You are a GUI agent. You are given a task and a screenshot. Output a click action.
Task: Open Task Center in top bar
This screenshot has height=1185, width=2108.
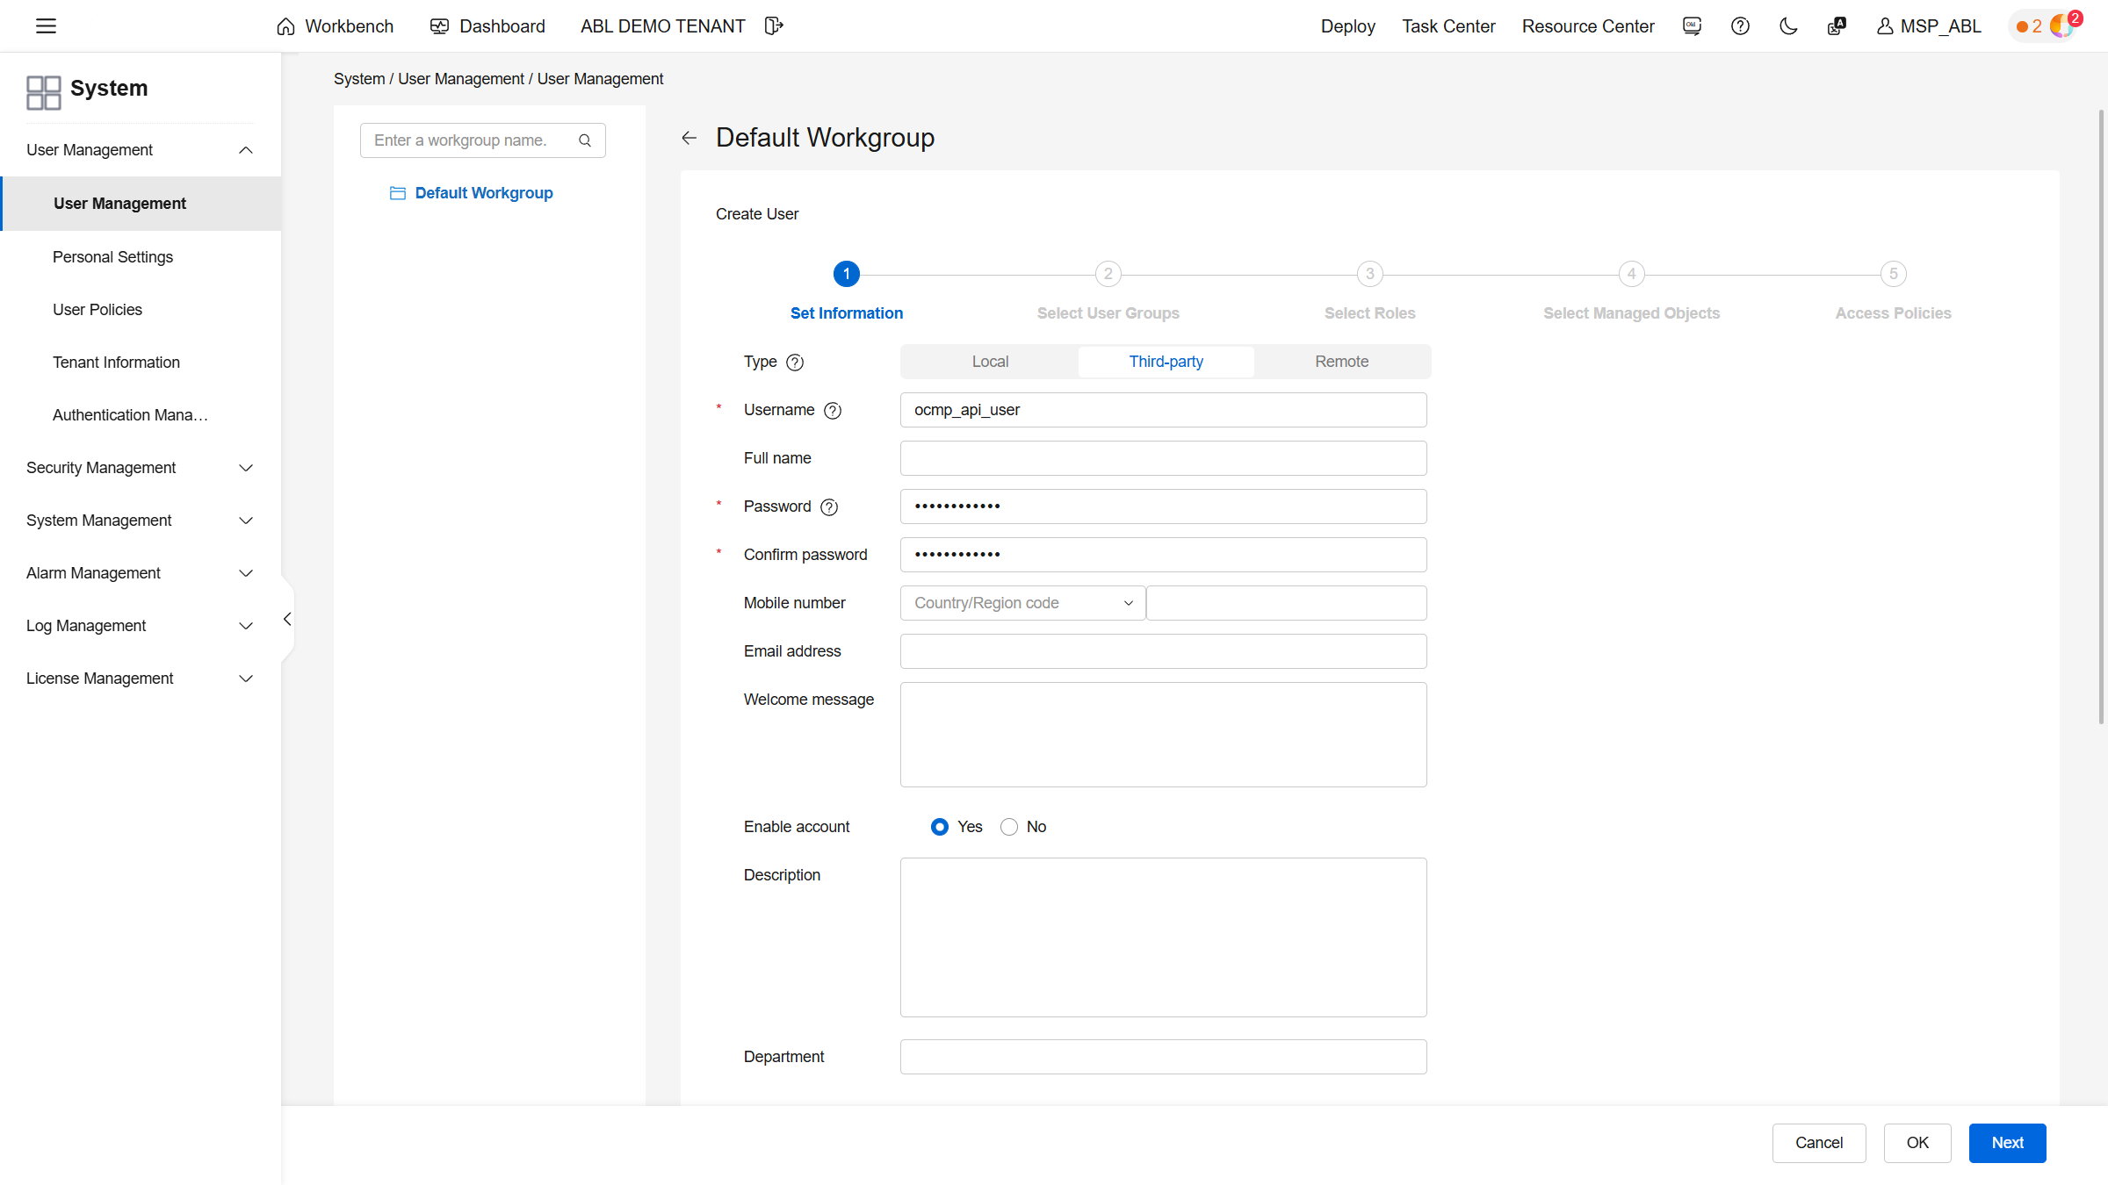pos(1448,26)
